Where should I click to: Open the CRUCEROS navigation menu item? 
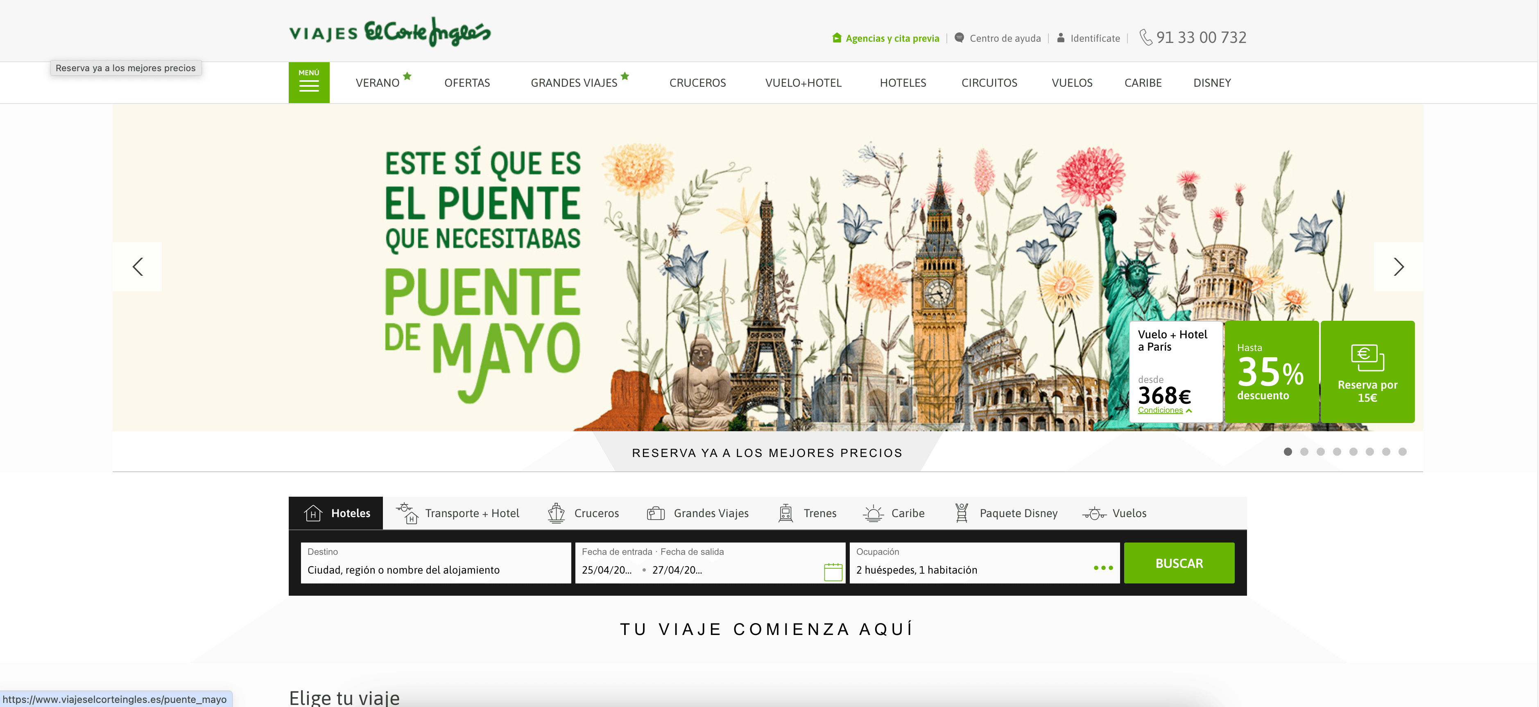(x=697, y=83)
